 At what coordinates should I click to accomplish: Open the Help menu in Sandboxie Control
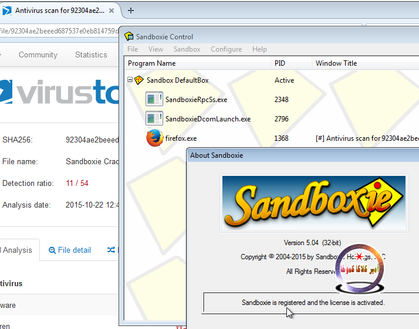coord(259,49)
